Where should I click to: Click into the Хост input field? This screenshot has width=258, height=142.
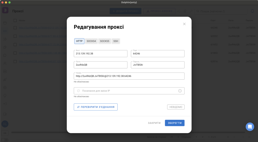point(101,54)
